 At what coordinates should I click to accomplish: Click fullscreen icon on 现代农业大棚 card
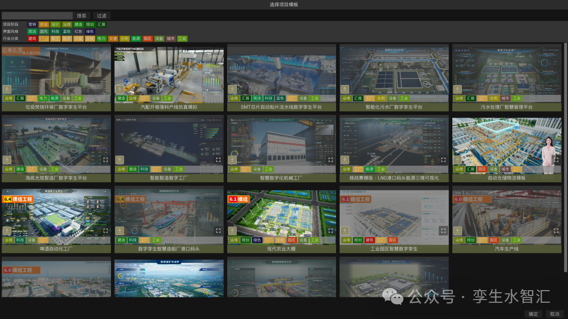pyautogui.click(x=331, y=230)
